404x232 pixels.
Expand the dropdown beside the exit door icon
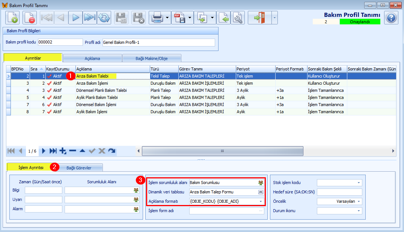point(274,18)
